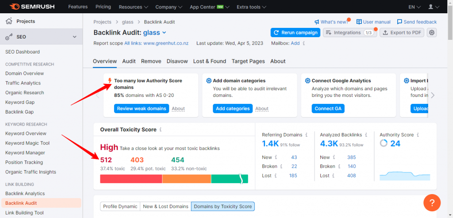This screenshot has height=218, width=453.
Task: Click the User manual book icon
Action: tap(359, 22)
